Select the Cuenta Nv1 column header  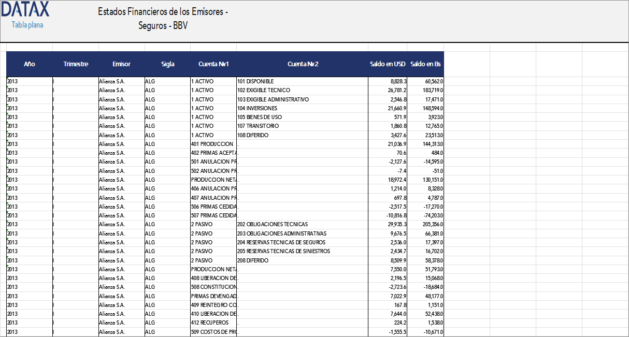[213, 64]
